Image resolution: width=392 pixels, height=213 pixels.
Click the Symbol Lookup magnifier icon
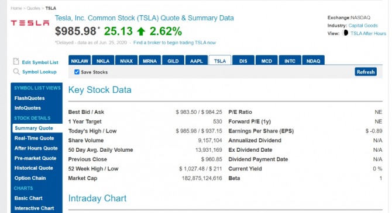tap(16, 72)
